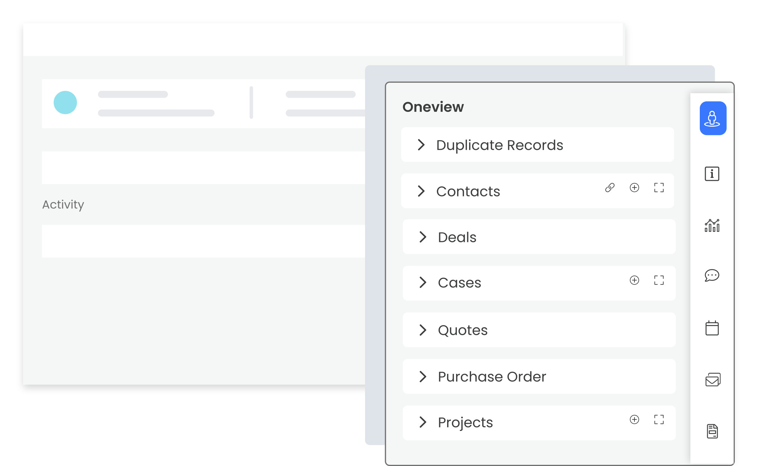Open the Cases section in fullscreen
Image resolution: width=758 pixels, height=466 pixels.
point(659,280)
